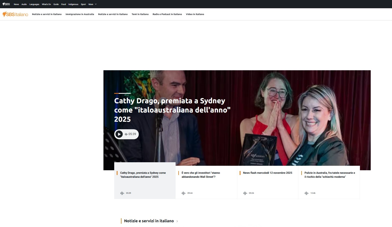
Task: Click the SBS Italiano logo
Action: click(x=15, y=14)
